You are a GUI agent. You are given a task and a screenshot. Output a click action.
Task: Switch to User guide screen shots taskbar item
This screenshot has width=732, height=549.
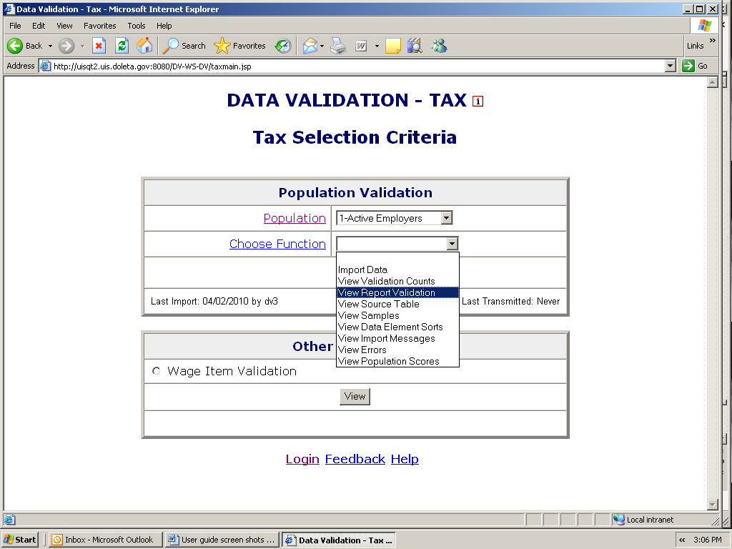(222, 540)
